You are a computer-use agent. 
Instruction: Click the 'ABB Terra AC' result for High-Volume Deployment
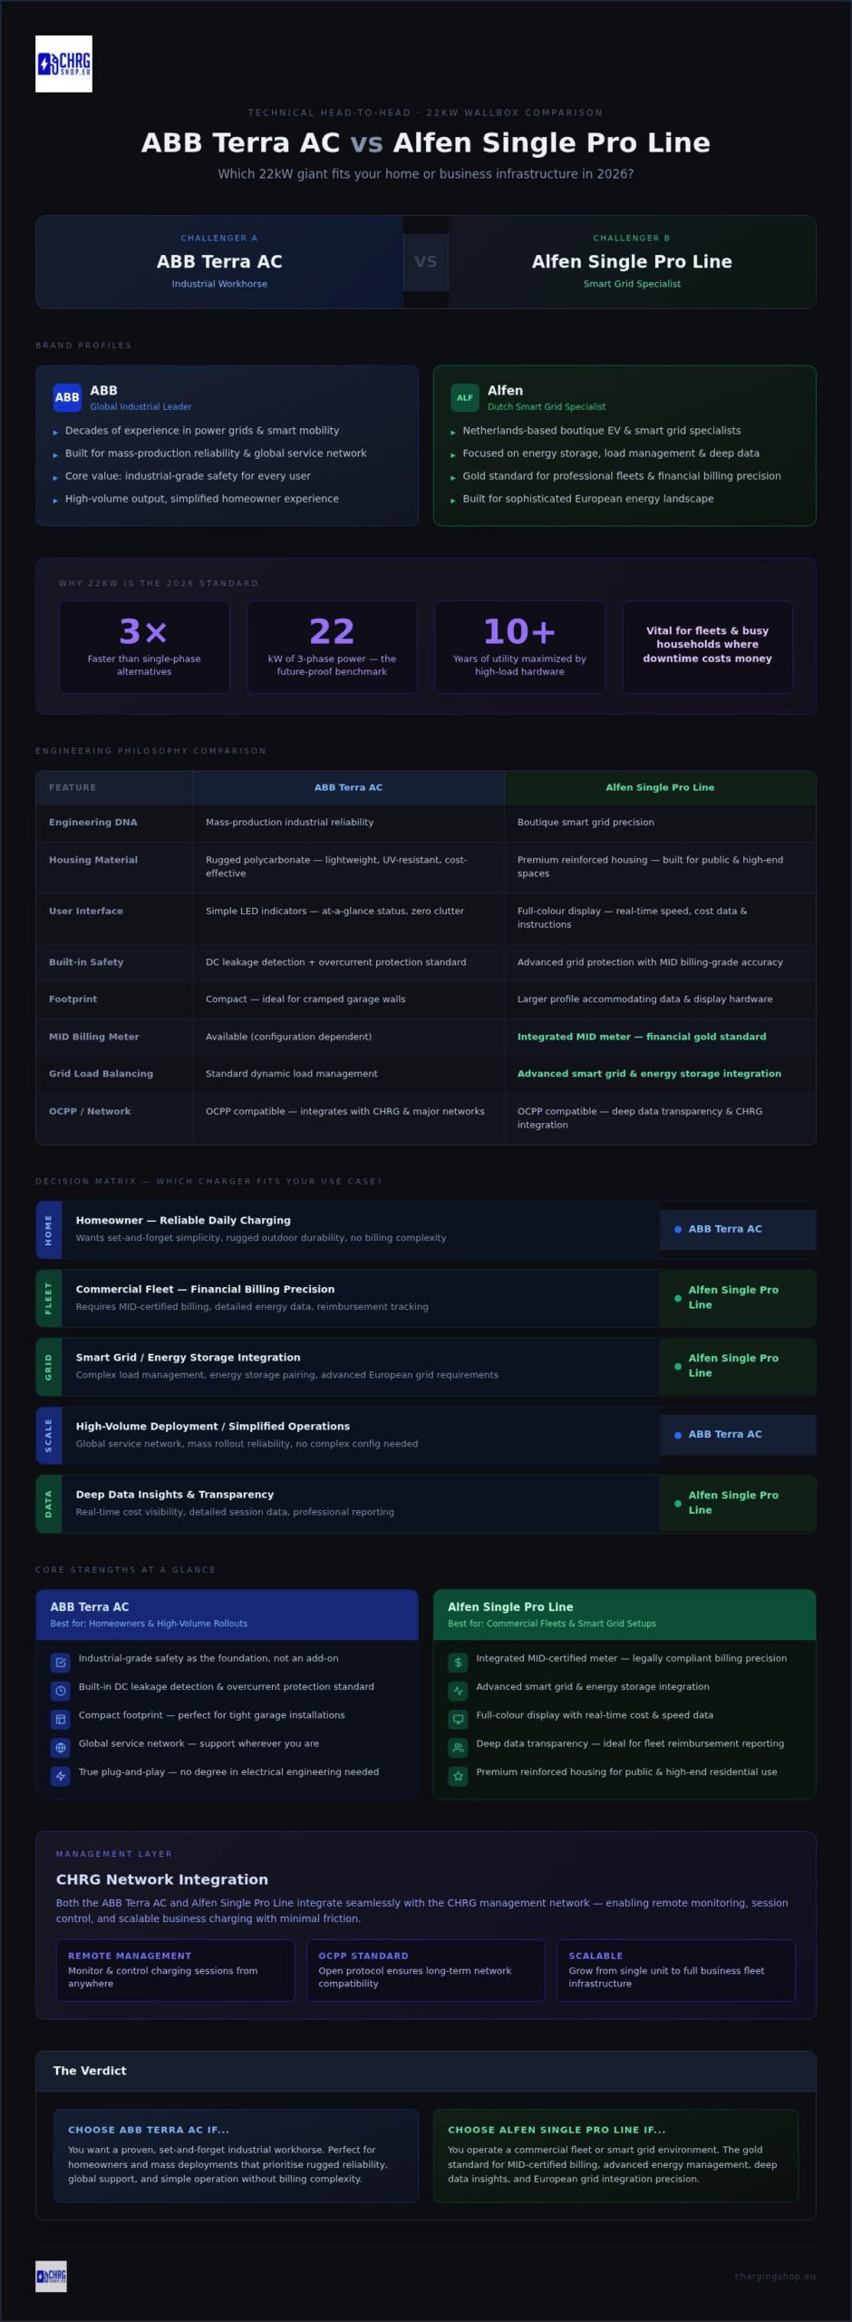[x=738, y=1435]
